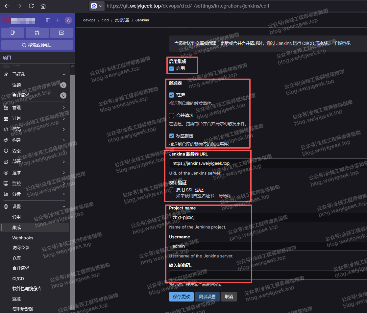Click the Baidu paw search engine icon

coord(94,6)
